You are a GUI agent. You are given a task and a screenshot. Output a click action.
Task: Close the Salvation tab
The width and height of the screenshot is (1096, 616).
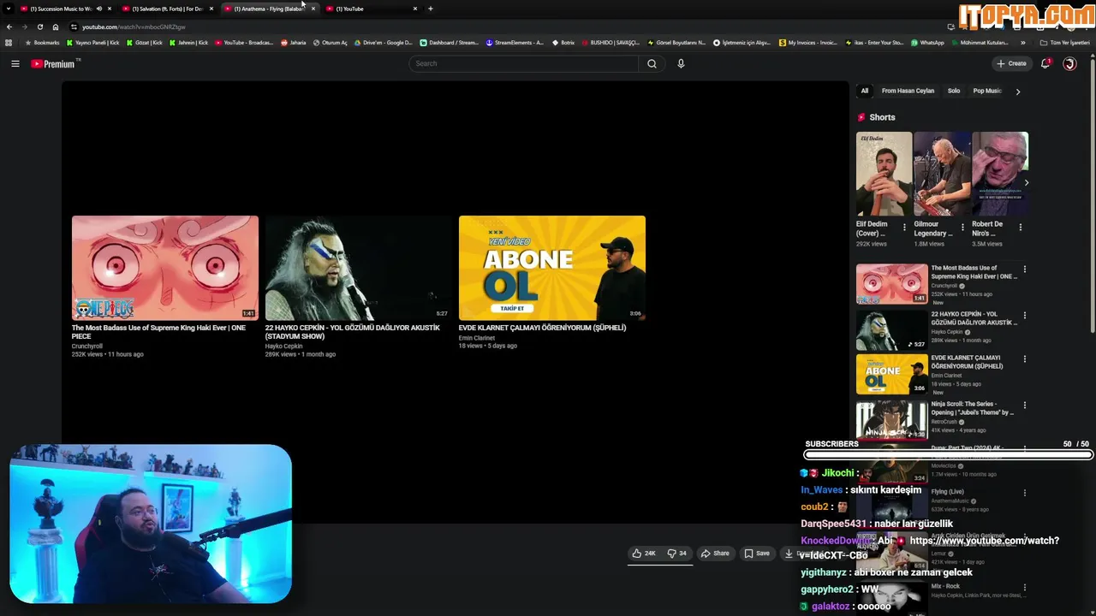(211, 9)
